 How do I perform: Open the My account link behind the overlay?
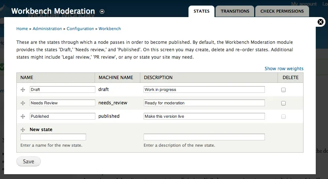click(x=304, y=4)
